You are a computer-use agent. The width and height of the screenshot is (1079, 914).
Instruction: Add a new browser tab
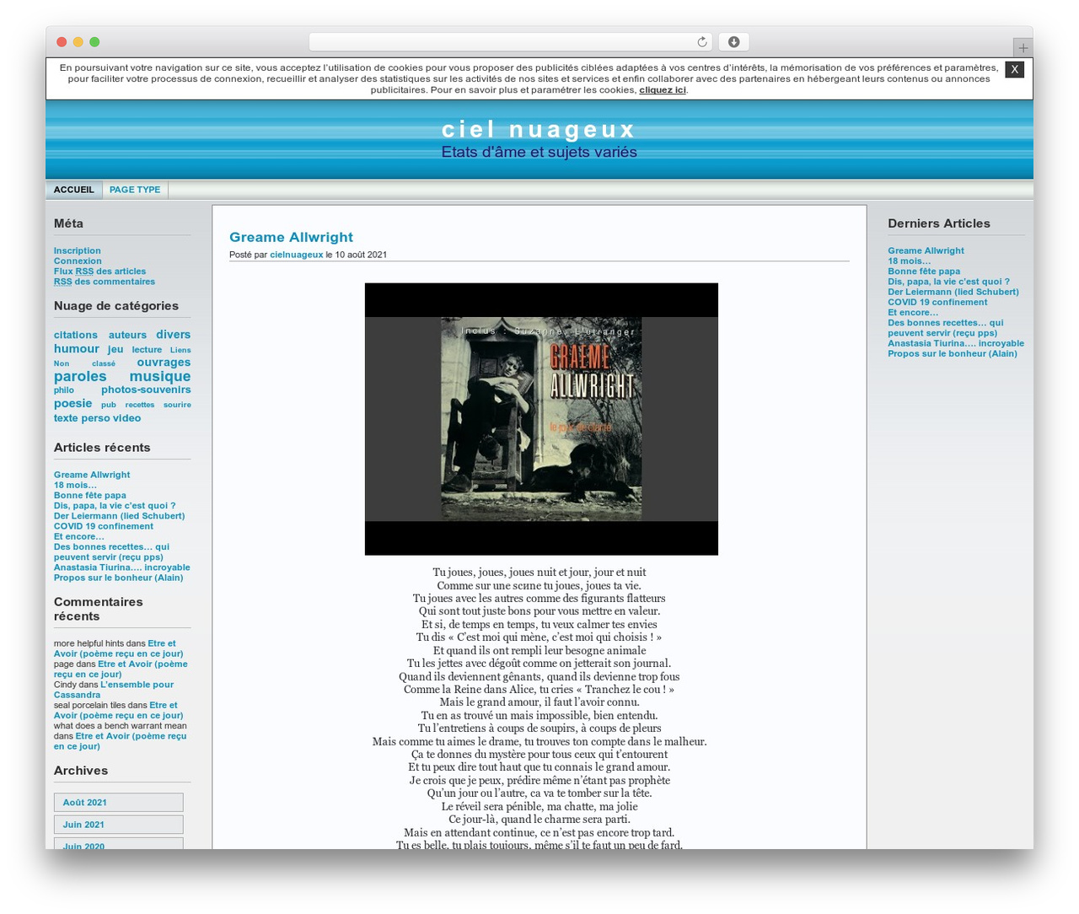pos(1023,48)
